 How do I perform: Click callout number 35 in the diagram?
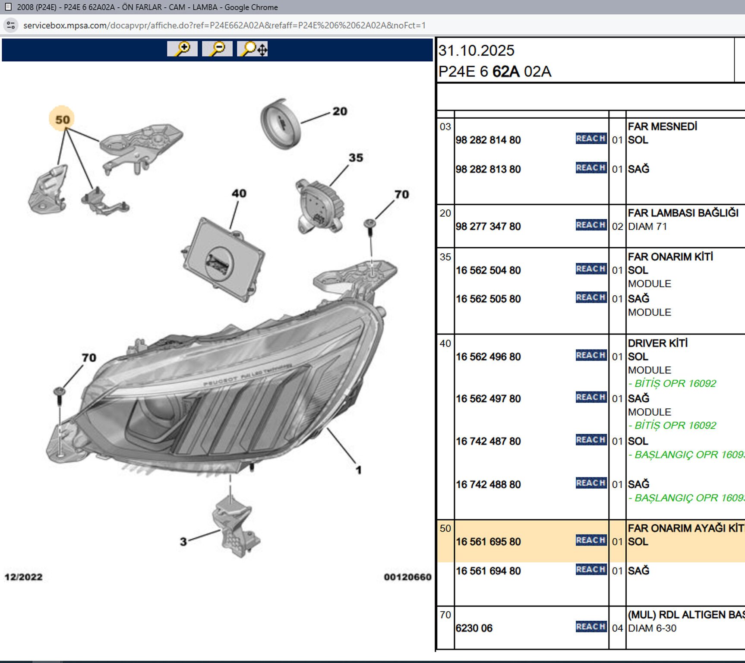click(x=356, y=158)
